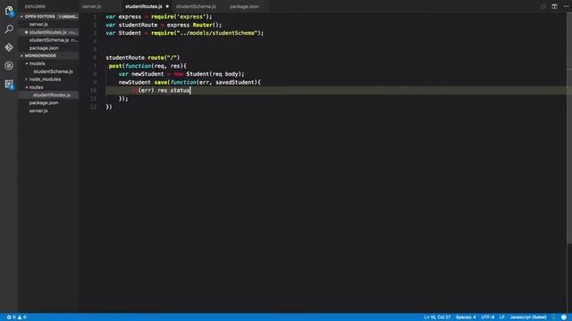572x321 pixels.
Task: Select studentRoutes.js in routes folder
Action: (48, 95)
